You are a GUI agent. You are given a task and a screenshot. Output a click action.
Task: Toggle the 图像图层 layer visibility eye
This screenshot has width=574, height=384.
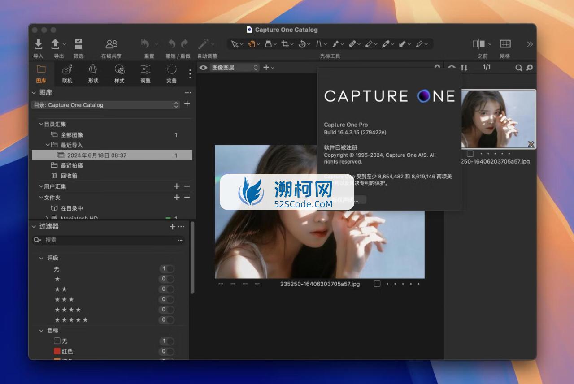[x=204, y=68]
